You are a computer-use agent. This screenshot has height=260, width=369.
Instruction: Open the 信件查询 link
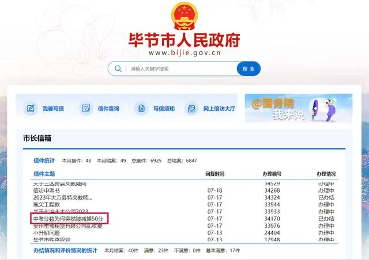pyautogui.click(x=108, y=109)
